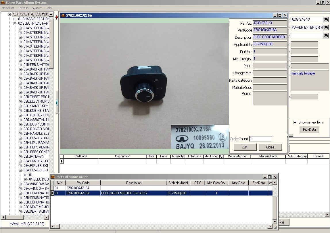The height and width of the screenshot is (233, 330).
Task: Click the Spare Part Album System title icon
Action: [x=3, y=3]
